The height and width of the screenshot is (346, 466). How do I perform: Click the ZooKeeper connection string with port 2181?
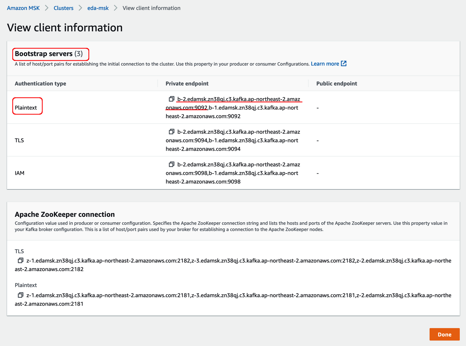coord(233,299)
